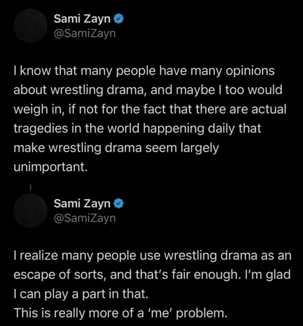Open Sami Zayn's avatar on the escape tweet
Viewport: 303px width, 326px height.
click(31, 210)
